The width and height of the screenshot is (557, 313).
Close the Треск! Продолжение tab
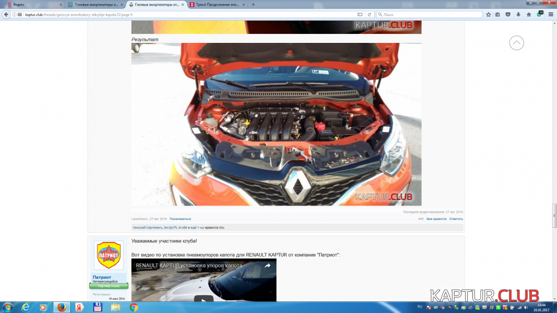244,4
